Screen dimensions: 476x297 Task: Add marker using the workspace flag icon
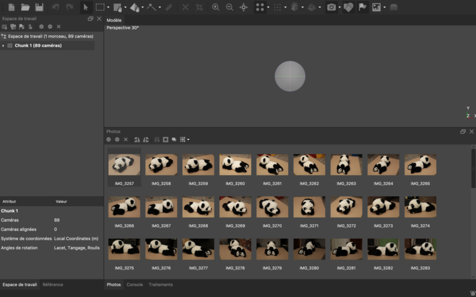click(21, 27)
